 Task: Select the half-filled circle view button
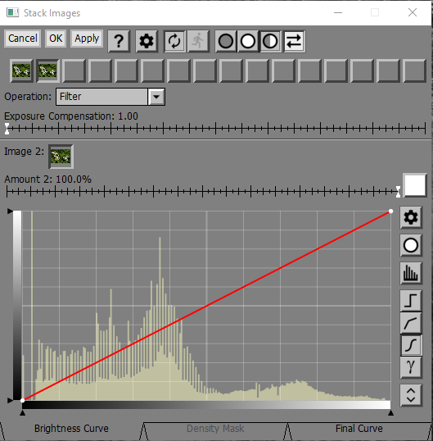click(x=270, y=41)
